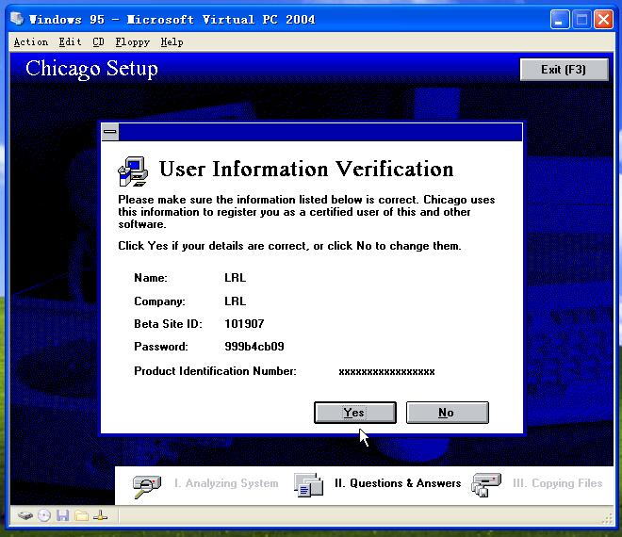The width and height of the screenshot is (622, 537).
Task: Open the CD menu
Action: [98, 42]
